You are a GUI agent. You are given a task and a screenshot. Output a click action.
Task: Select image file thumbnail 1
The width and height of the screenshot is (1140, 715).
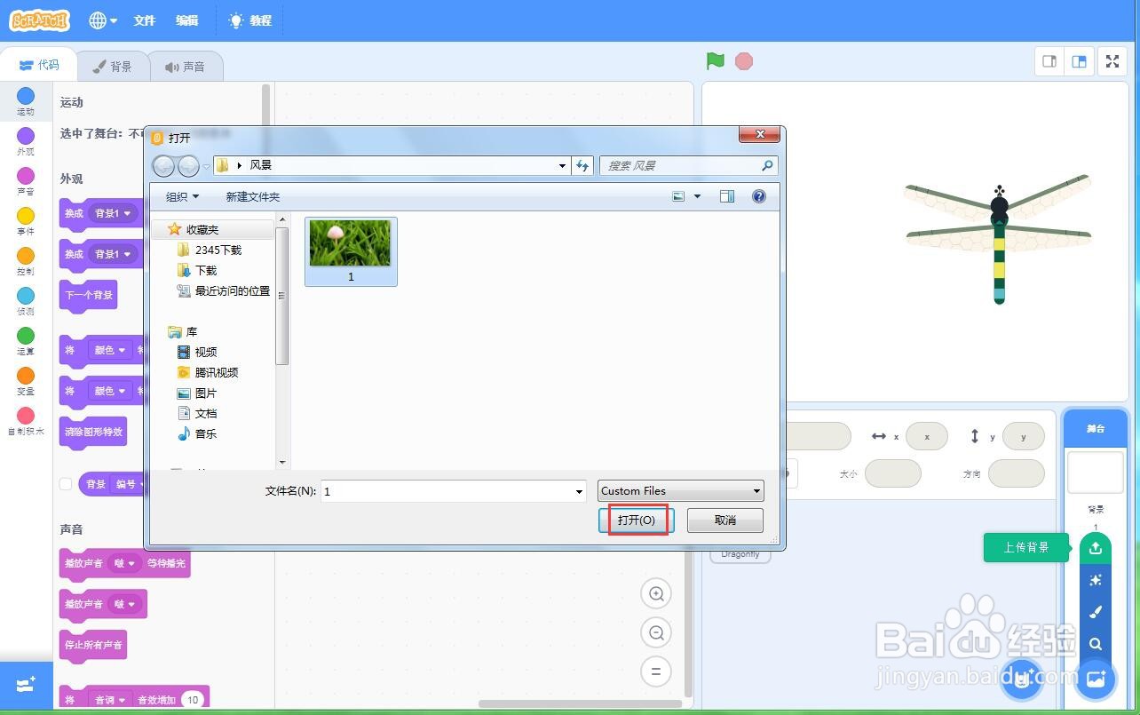click(x=351, y=251)
